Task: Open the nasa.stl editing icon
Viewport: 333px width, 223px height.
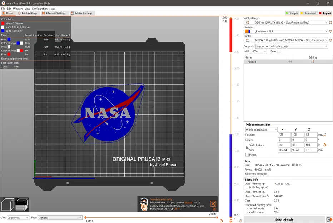Action: [x=313, y=62]
